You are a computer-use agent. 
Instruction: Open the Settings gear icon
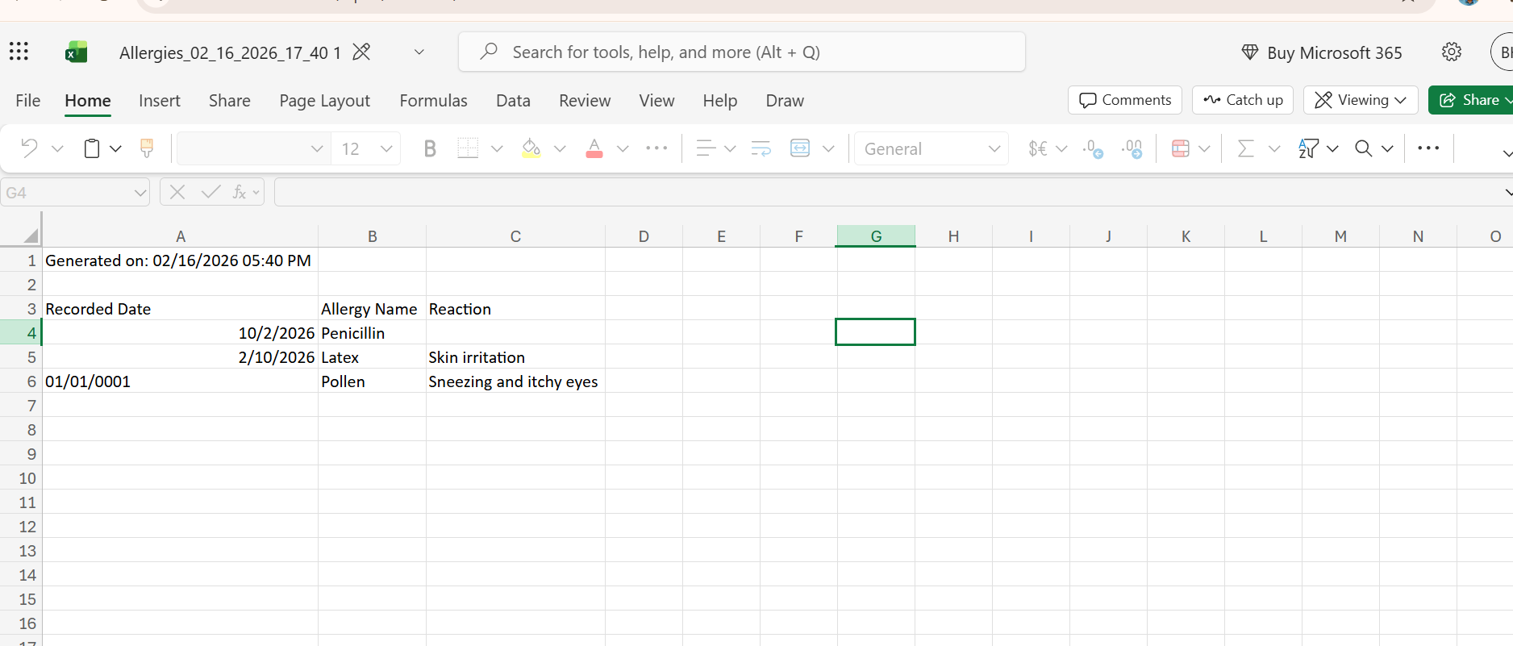click(1451, 52)
